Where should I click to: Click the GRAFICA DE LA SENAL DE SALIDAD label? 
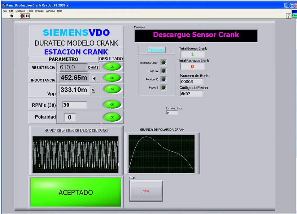(76, 131)
